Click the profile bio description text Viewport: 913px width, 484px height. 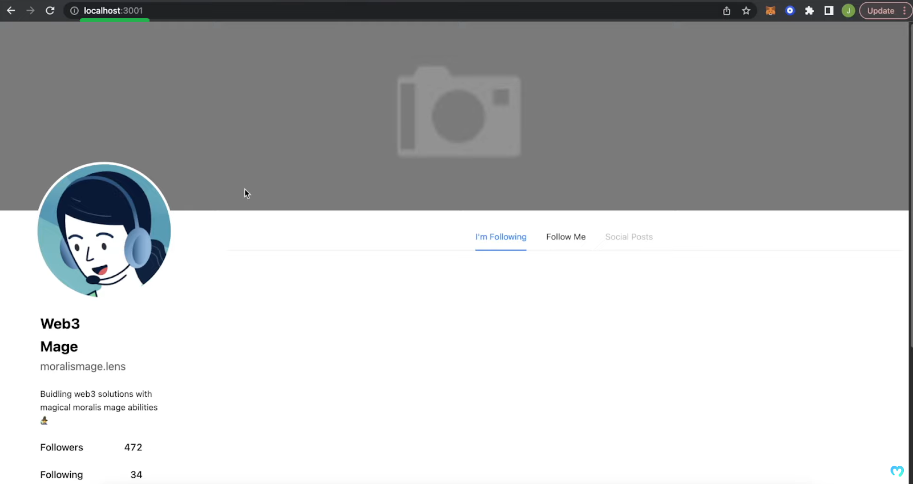point(99,401)
